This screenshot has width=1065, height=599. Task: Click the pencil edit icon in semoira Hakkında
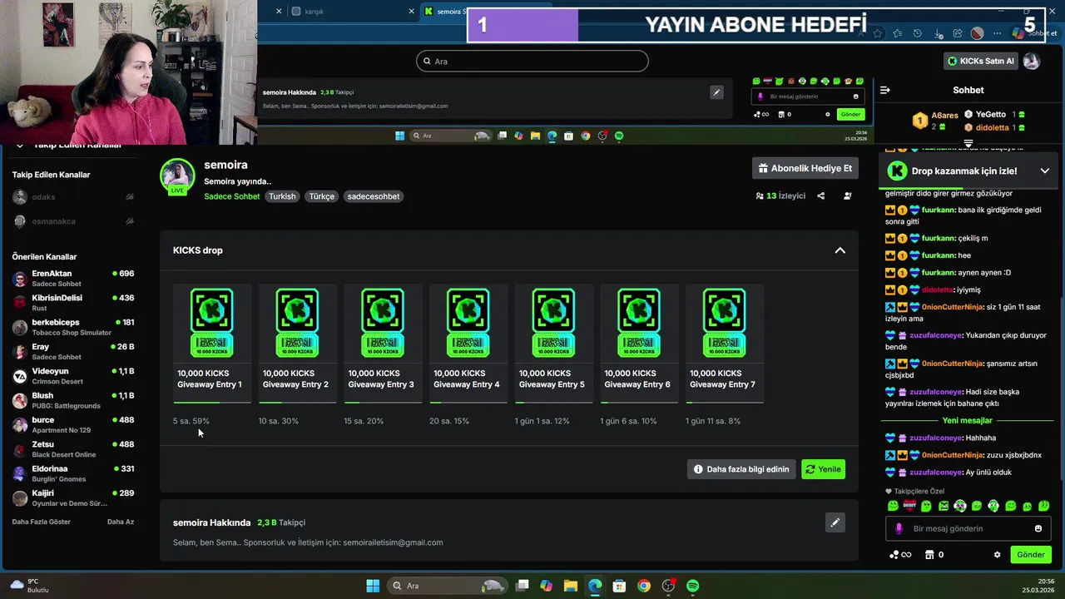[x=835, y=522]
